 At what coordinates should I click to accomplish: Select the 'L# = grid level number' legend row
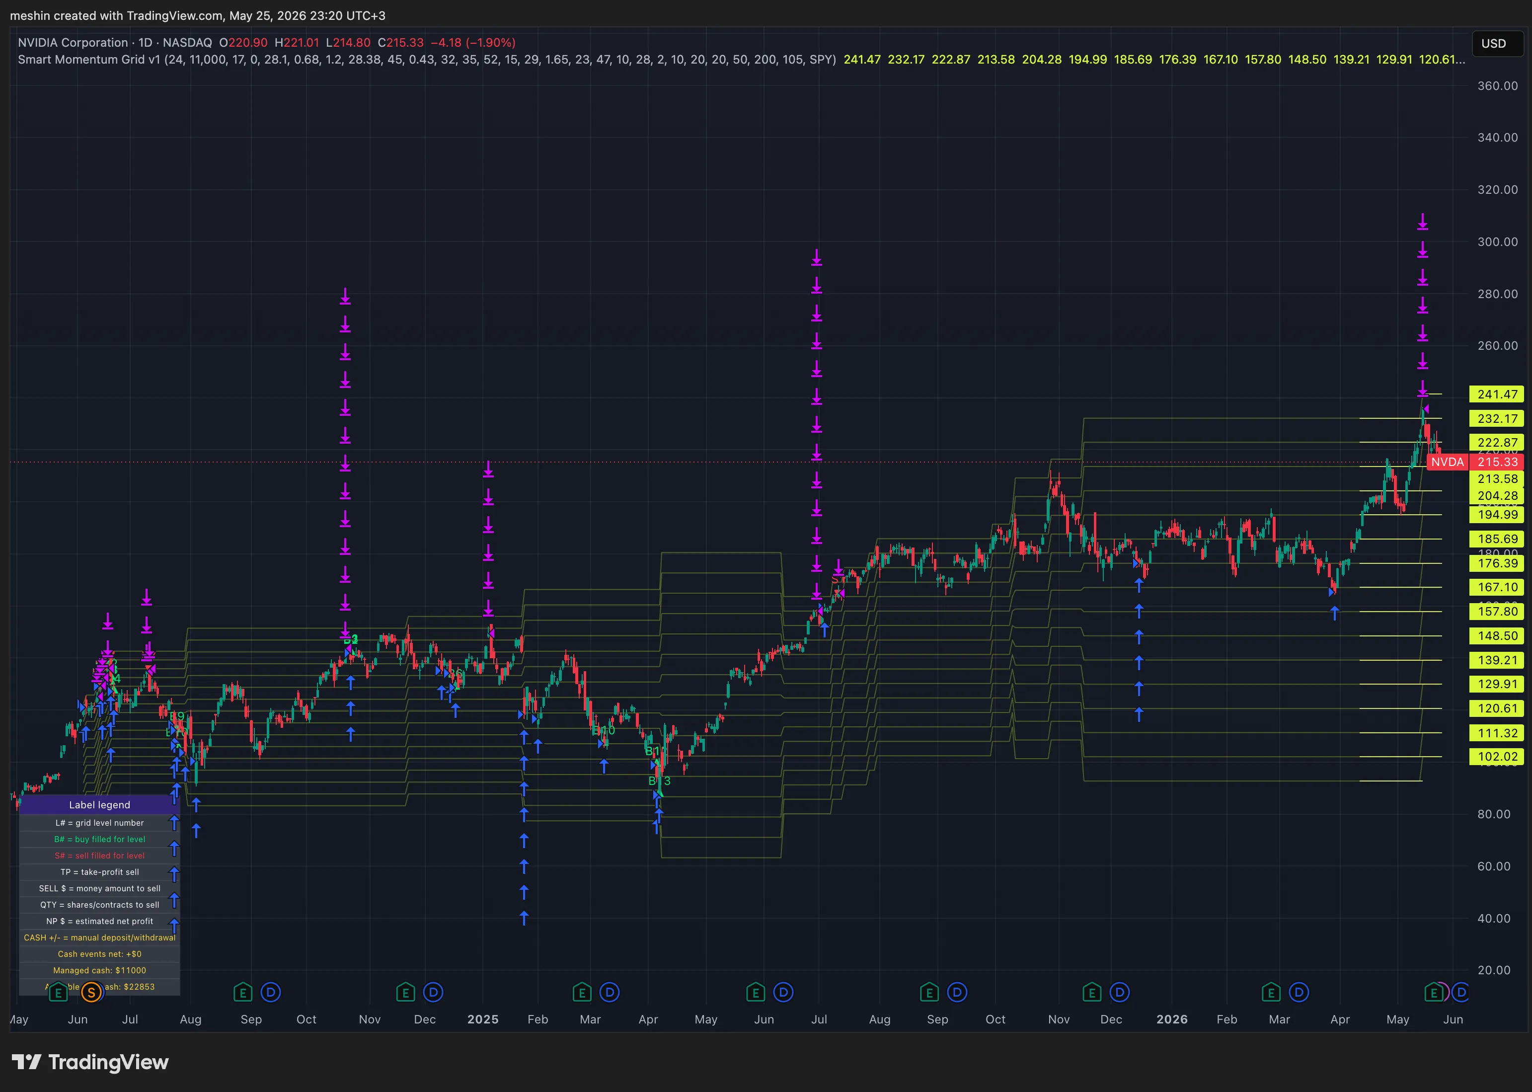(x=99, y=823)
